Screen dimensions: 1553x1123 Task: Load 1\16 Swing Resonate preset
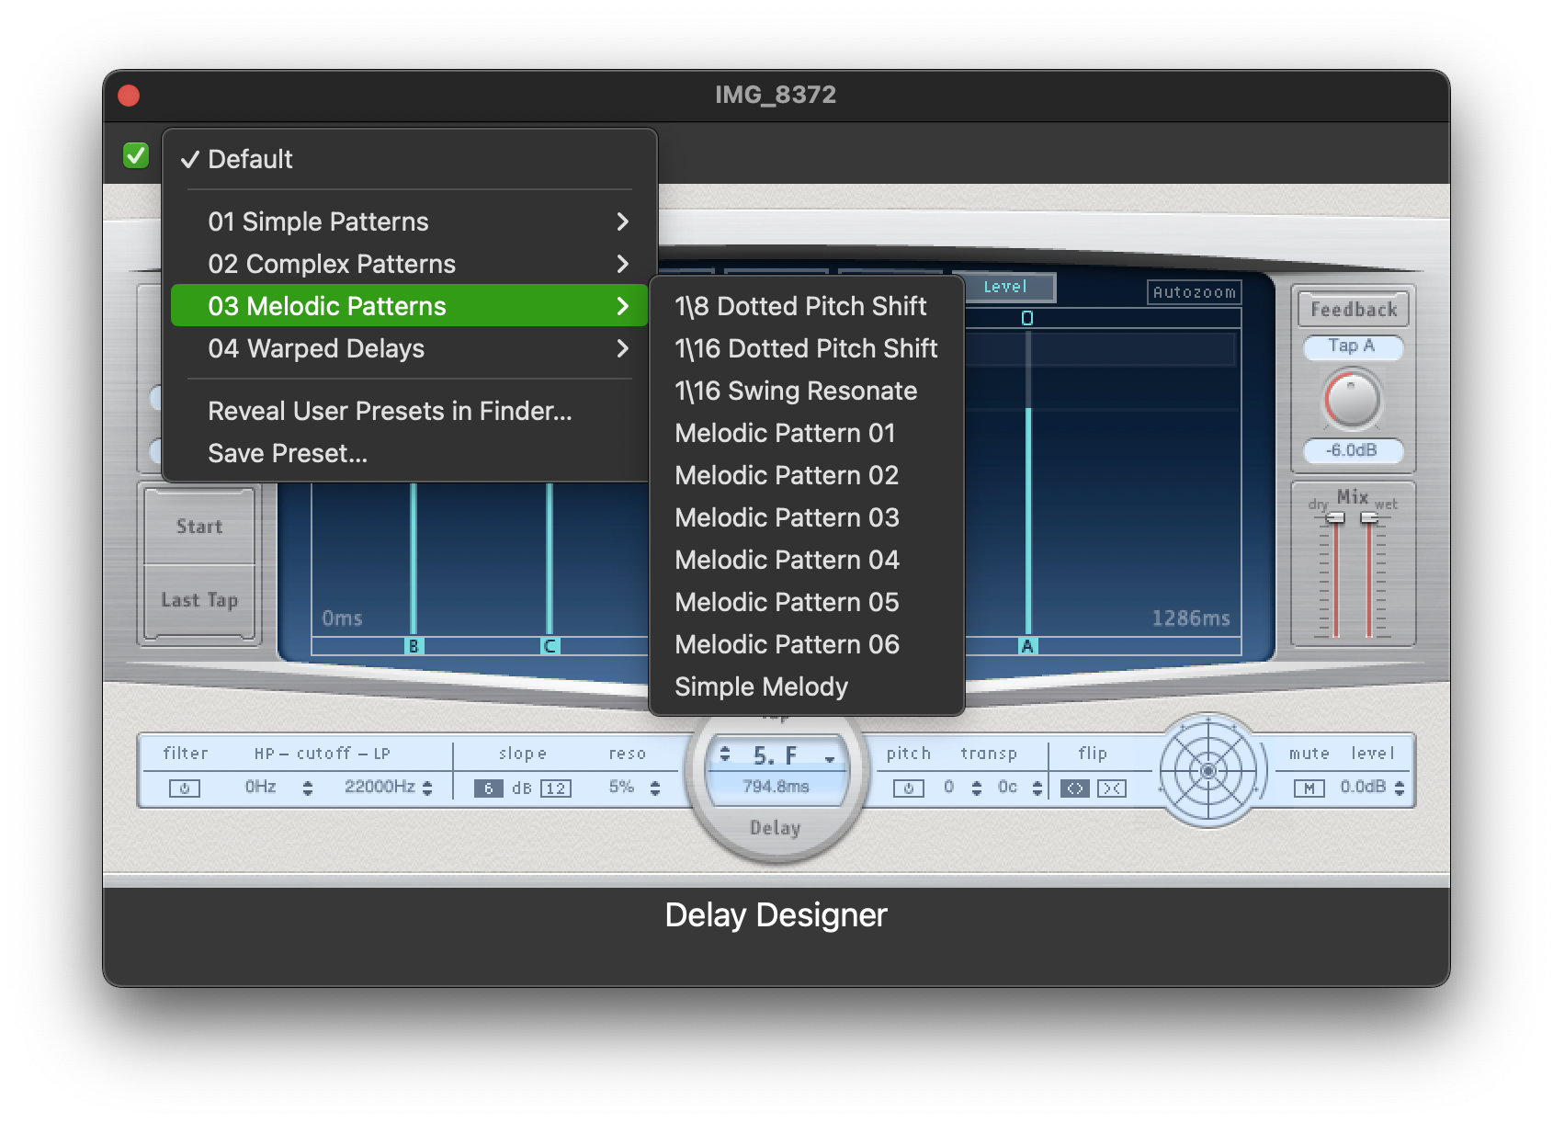[x=807, y=391]
